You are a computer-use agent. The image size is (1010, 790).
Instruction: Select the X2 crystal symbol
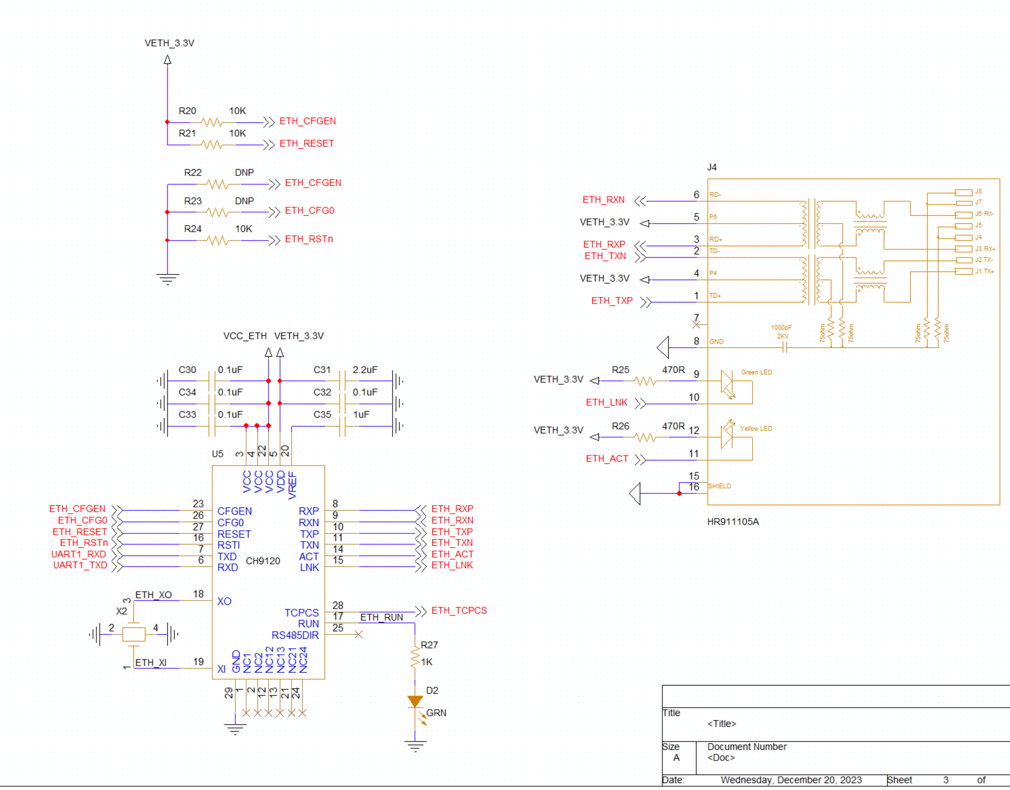click(x=134, y=634)
